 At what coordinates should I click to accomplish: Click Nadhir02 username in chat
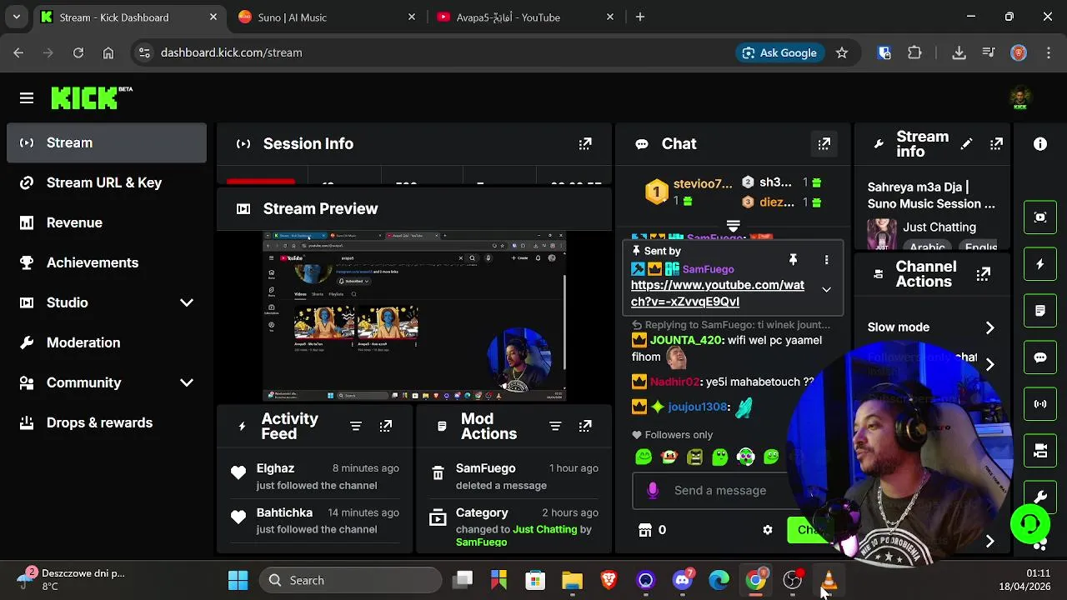pyautogui.click(x=674, y=382)
